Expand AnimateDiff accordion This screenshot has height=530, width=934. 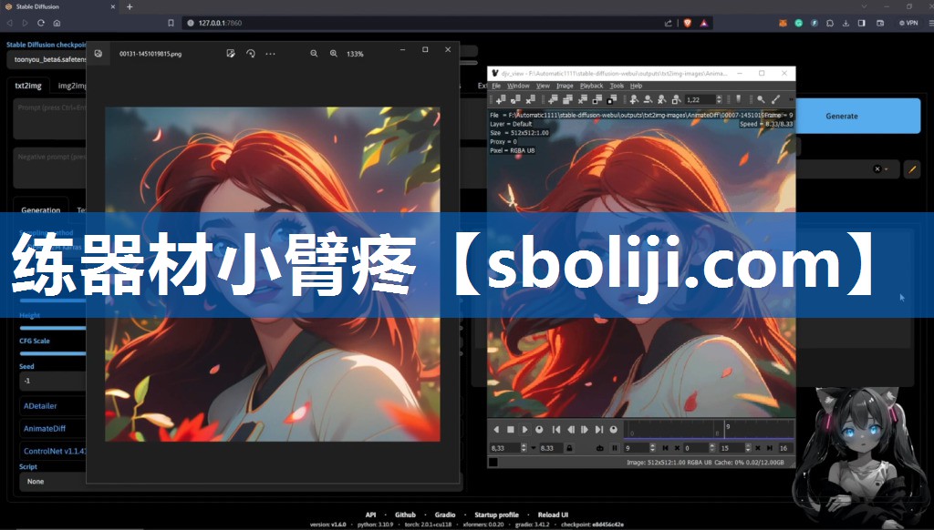[x=52, y=428]
